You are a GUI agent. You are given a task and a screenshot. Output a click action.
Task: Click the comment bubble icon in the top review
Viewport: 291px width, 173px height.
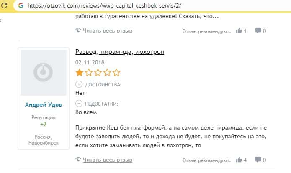pos(258,31)
